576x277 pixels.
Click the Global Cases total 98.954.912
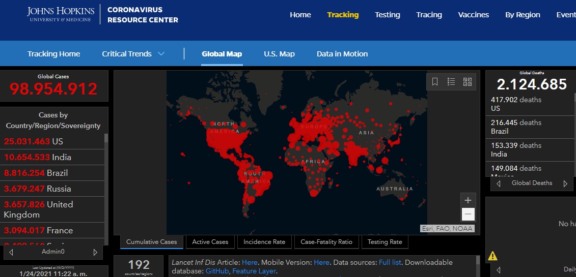tap(53, 88)
